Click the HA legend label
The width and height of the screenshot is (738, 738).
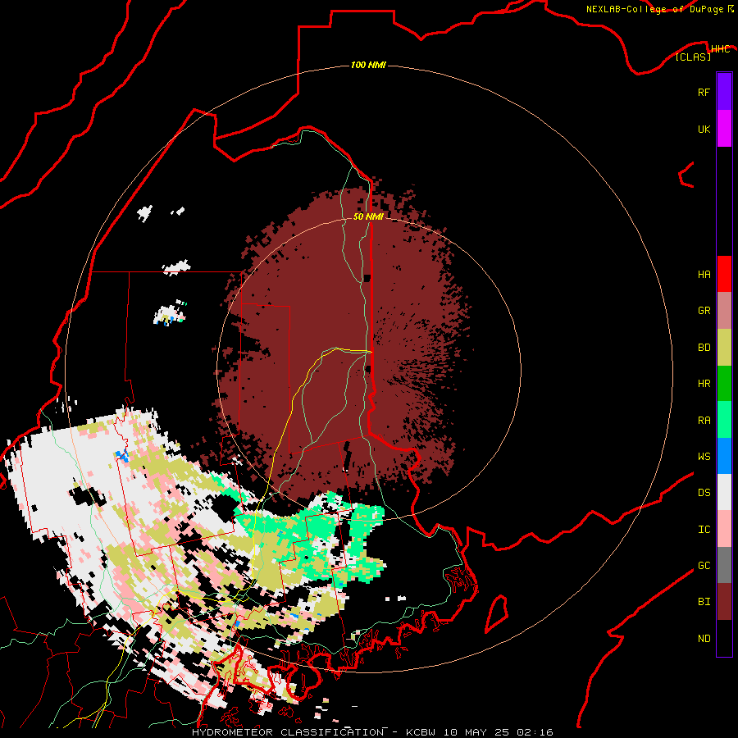[x=704, y=275]
